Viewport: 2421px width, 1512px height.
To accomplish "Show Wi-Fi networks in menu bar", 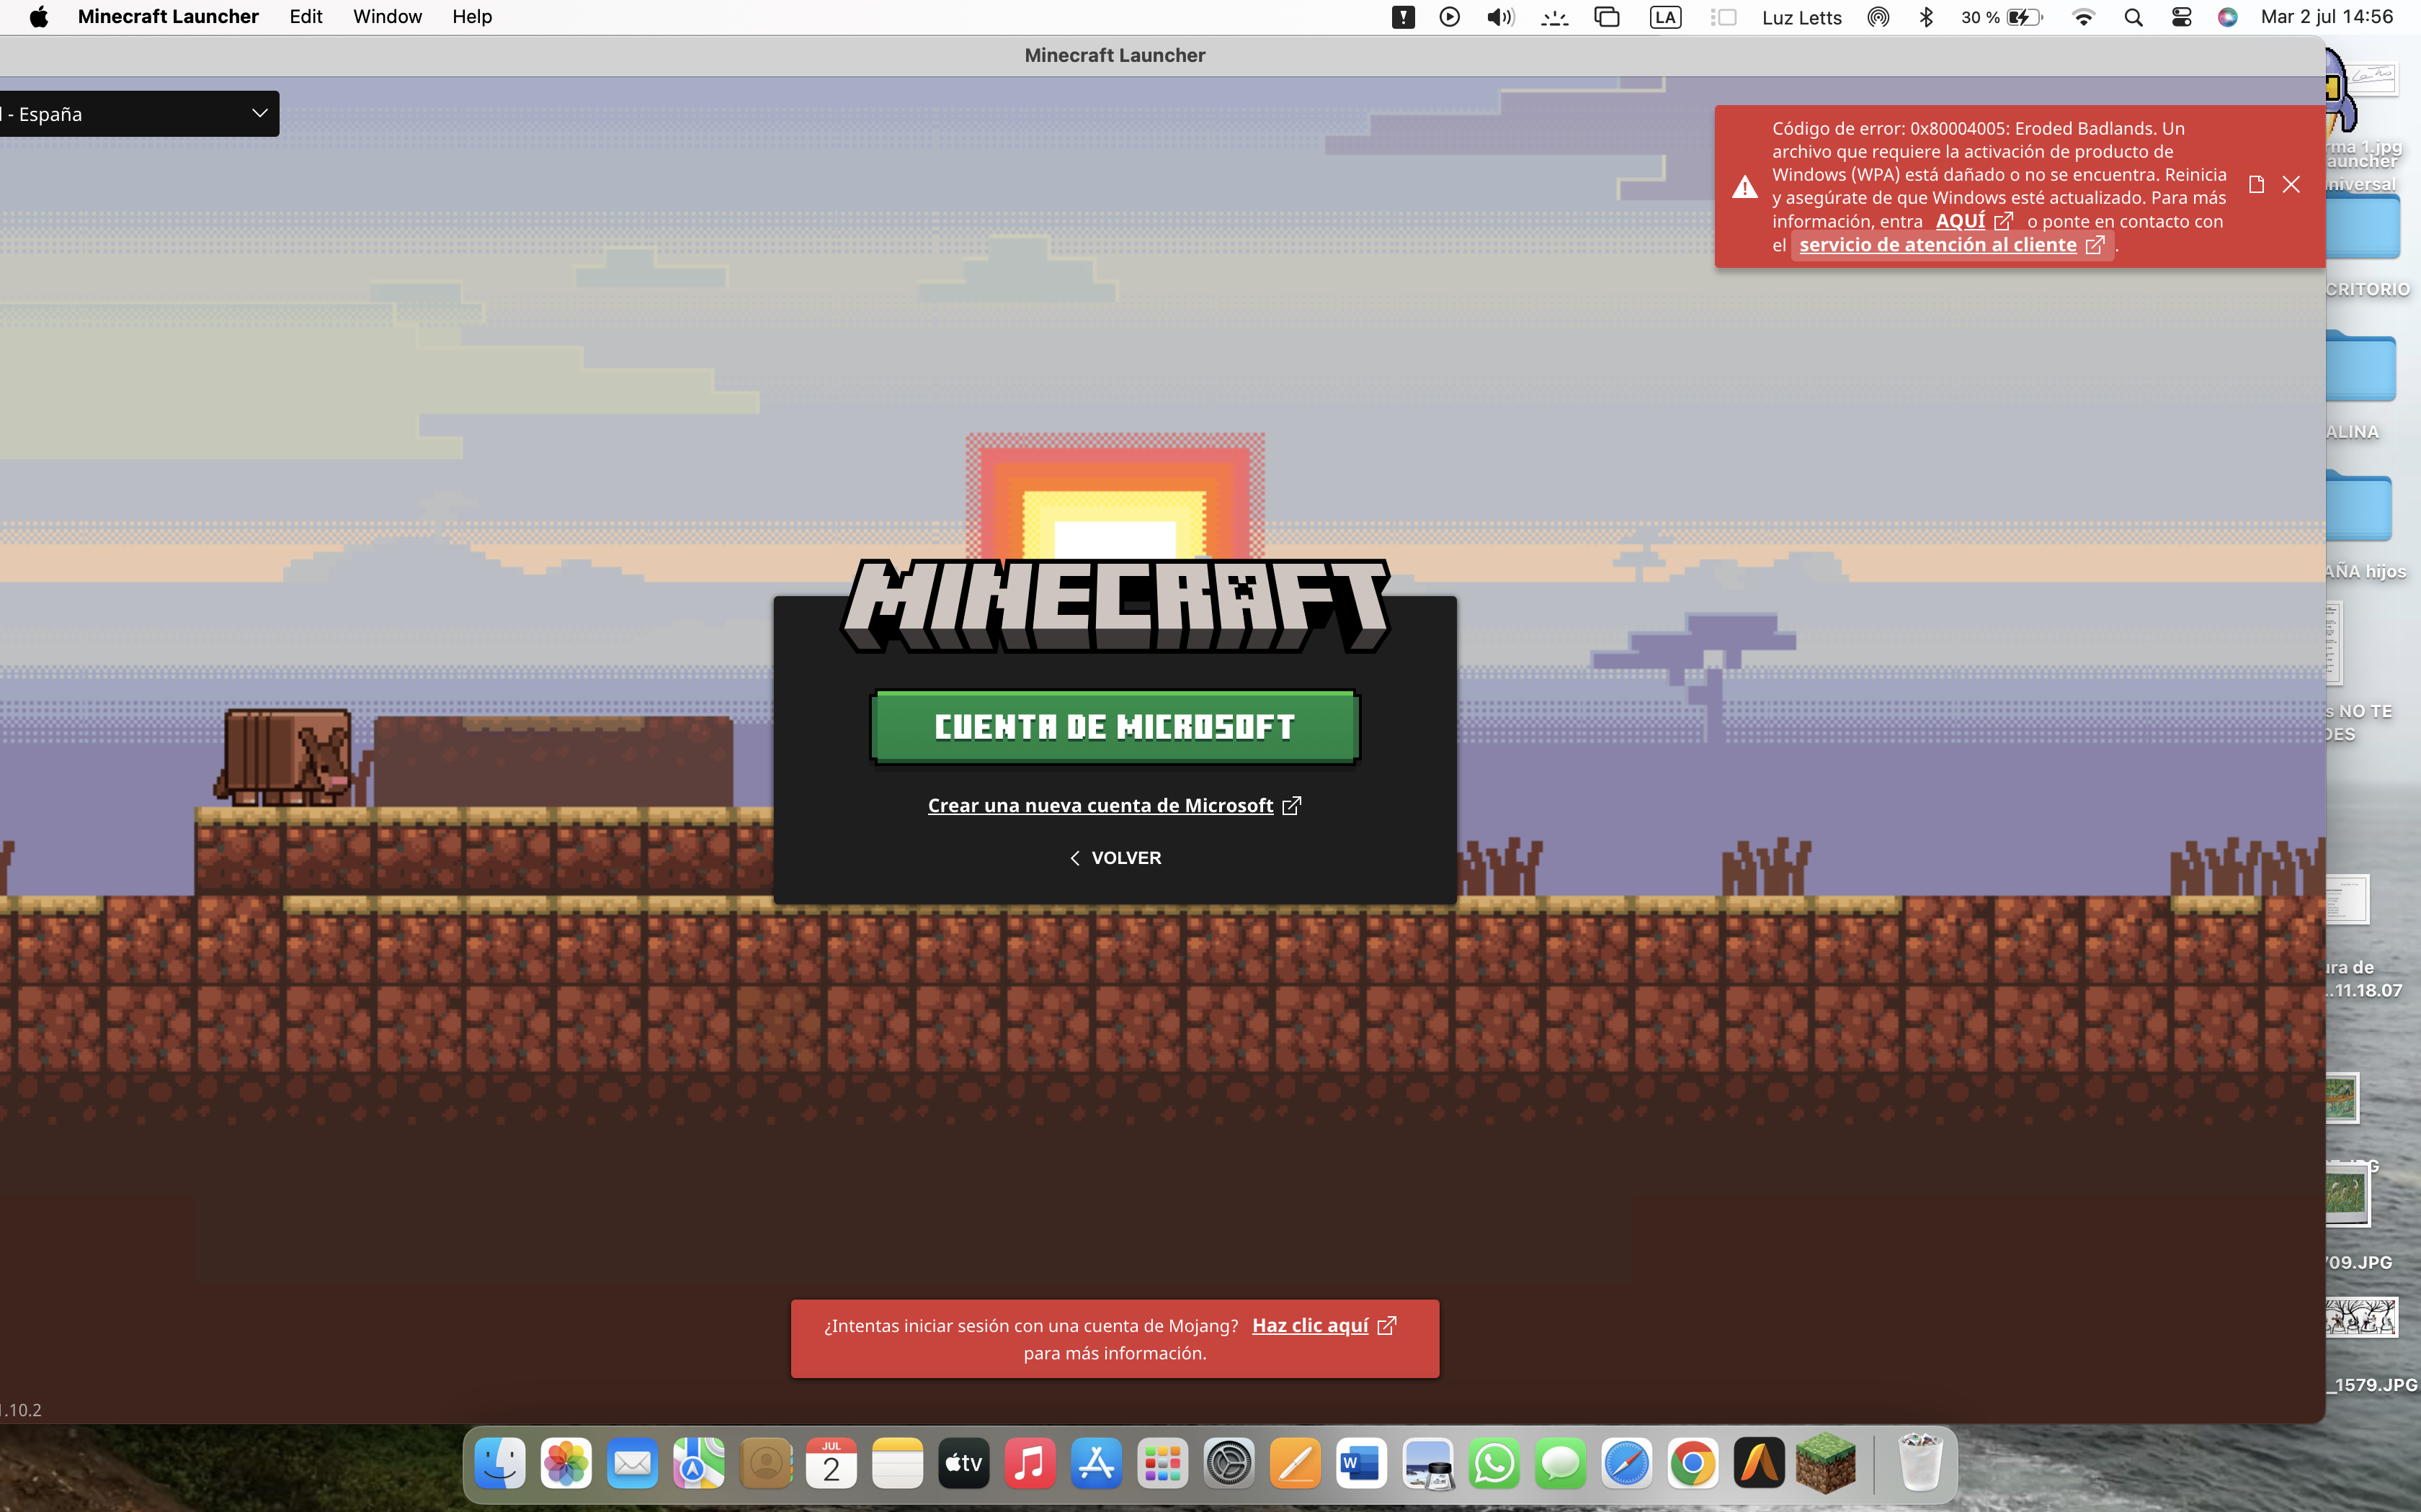I will pyautogui.click(x=2083, y=17).
